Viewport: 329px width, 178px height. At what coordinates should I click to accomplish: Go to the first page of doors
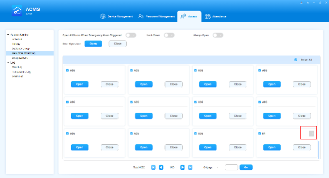point(153,167)
